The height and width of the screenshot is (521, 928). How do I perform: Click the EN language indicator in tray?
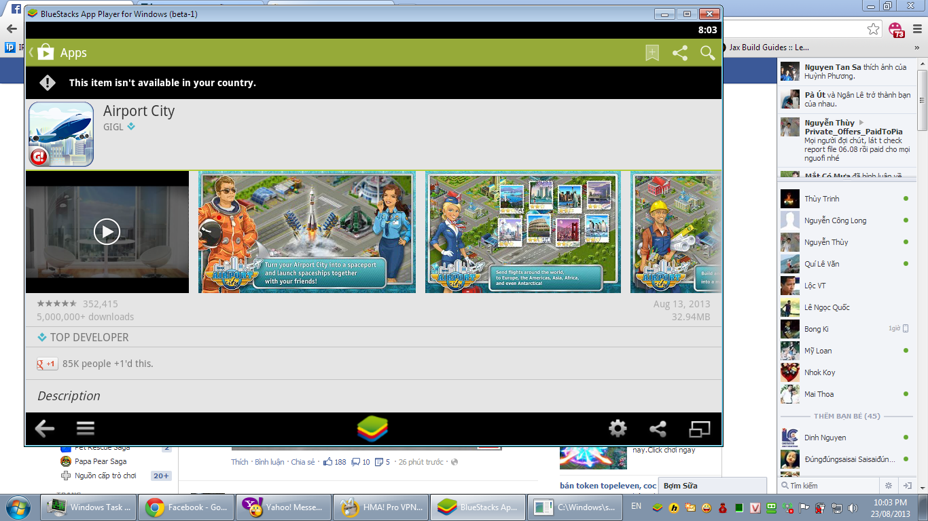point(637,506)
